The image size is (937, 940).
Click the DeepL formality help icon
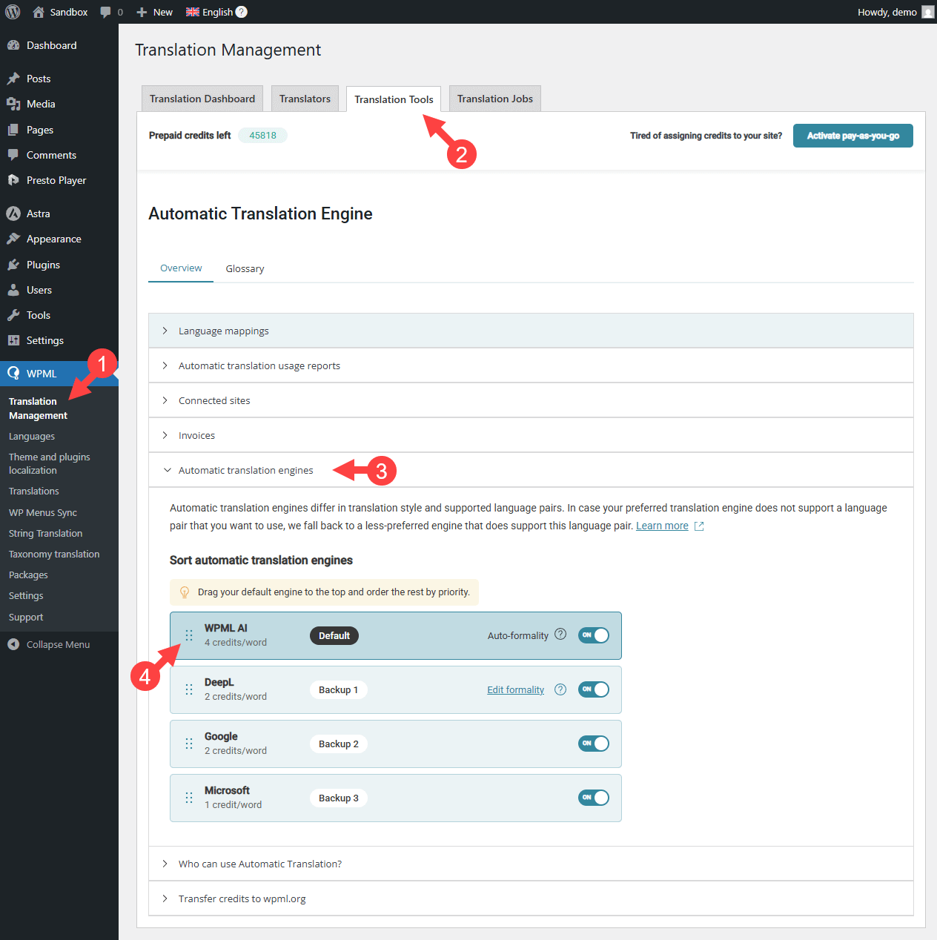(x=560, y=689)
